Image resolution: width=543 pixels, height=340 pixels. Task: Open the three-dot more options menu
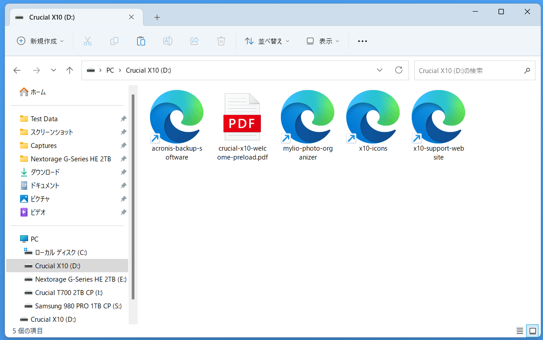tap(362, 41)
